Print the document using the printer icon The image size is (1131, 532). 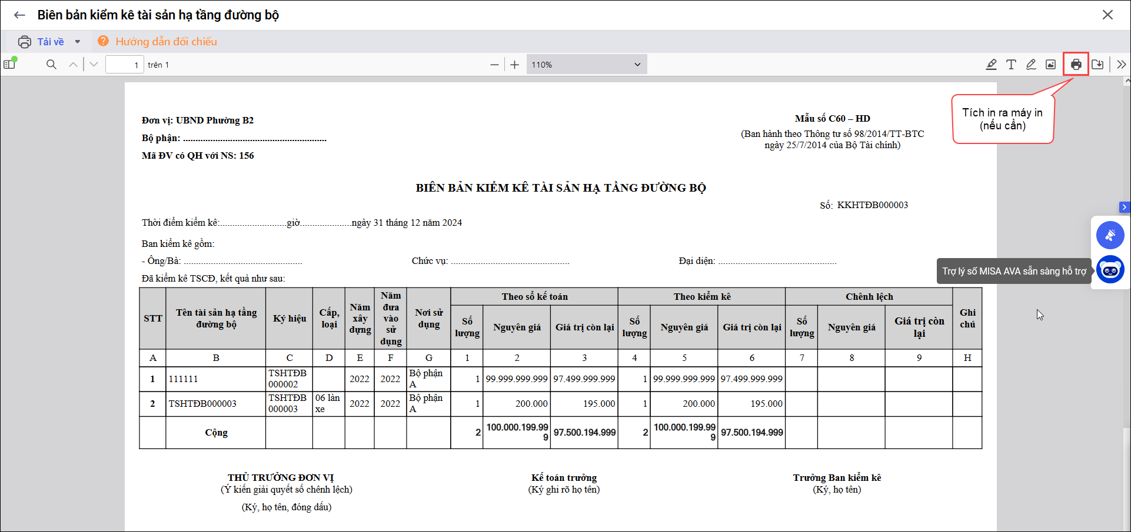[x=1076, y=65]
